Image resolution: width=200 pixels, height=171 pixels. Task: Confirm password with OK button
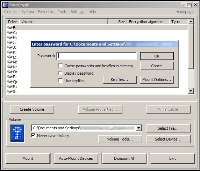pos(157,56)
